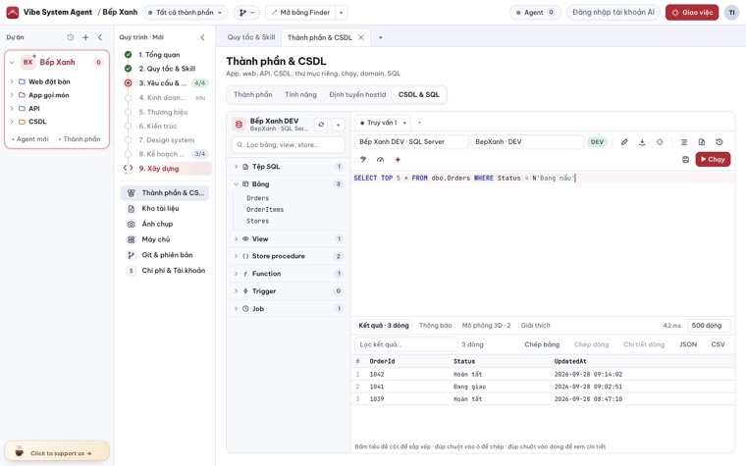
Task: Open dropdown arrow beside Mở bằng Finder
Action: click(342, 13)
